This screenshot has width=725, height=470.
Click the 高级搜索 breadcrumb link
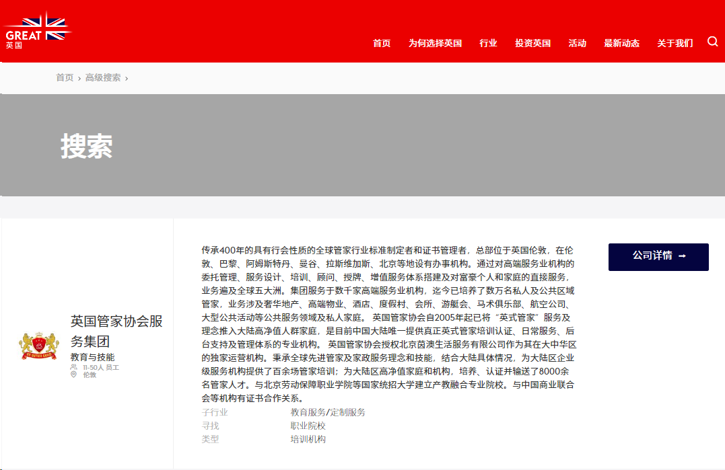point(103,78)
